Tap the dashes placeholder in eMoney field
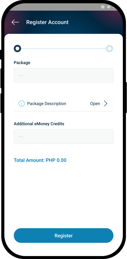 tap(20, 137)
